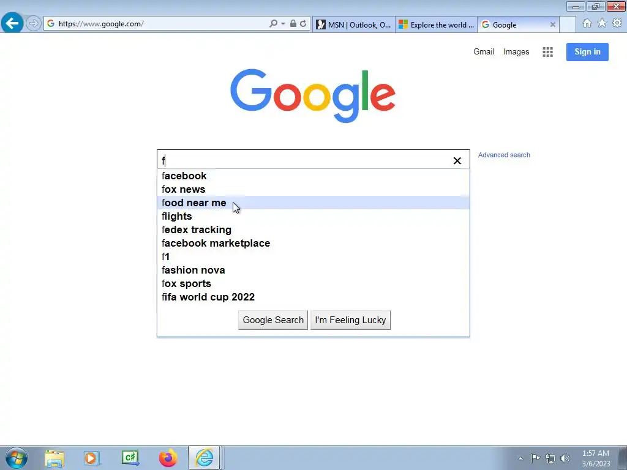
Task: Click the URL text in the address bar
Action: pyautogui.click(x=101, y=24)
